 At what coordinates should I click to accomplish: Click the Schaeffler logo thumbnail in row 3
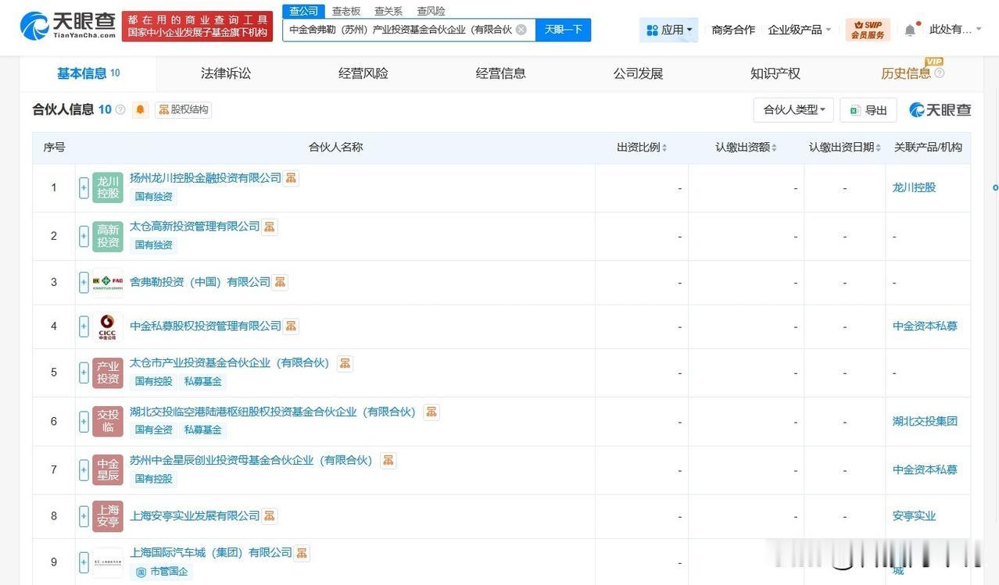point(108,282)
